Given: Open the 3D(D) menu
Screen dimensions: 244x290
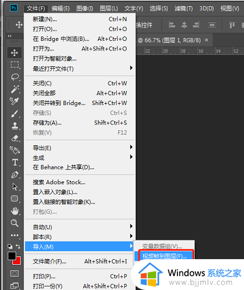Looking at the screenshot, I should (x=207, y=8).
